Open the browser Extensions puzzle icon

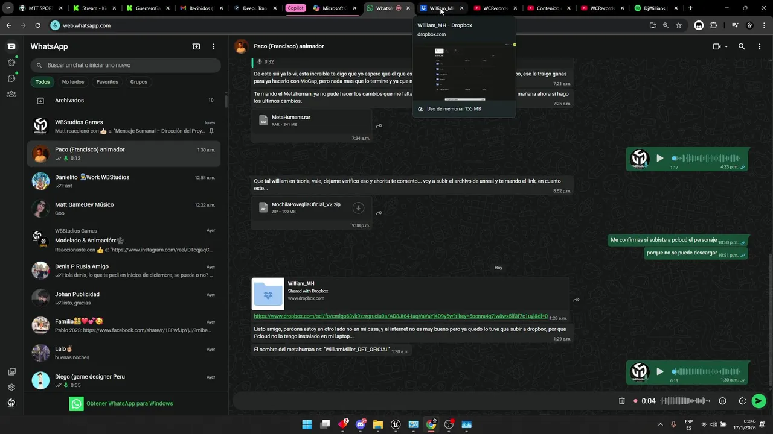tap(714, 25)
